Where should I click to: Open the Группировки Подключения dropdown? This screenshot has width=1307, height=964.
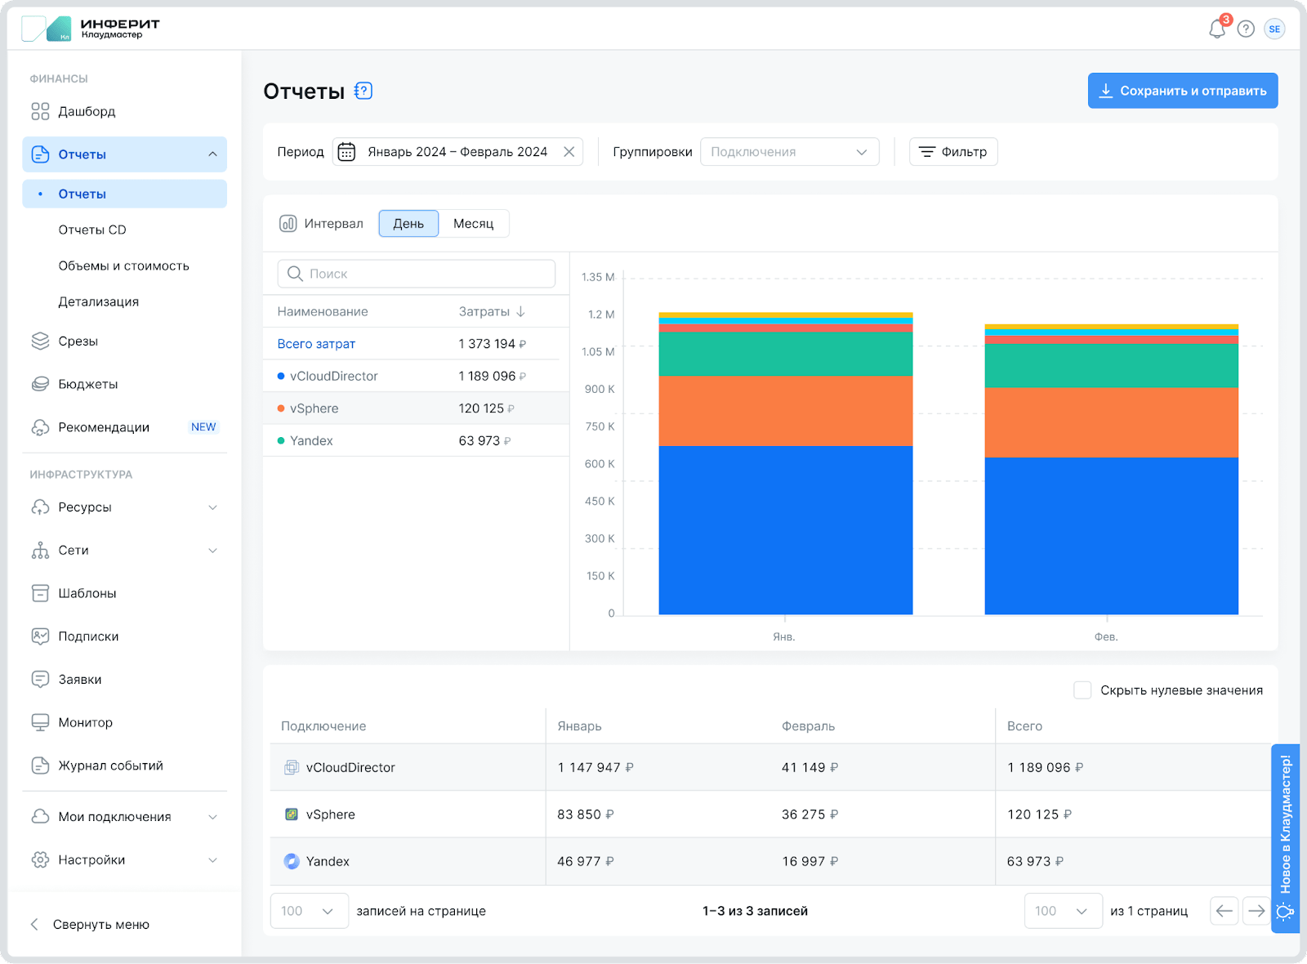pos(789,152)
